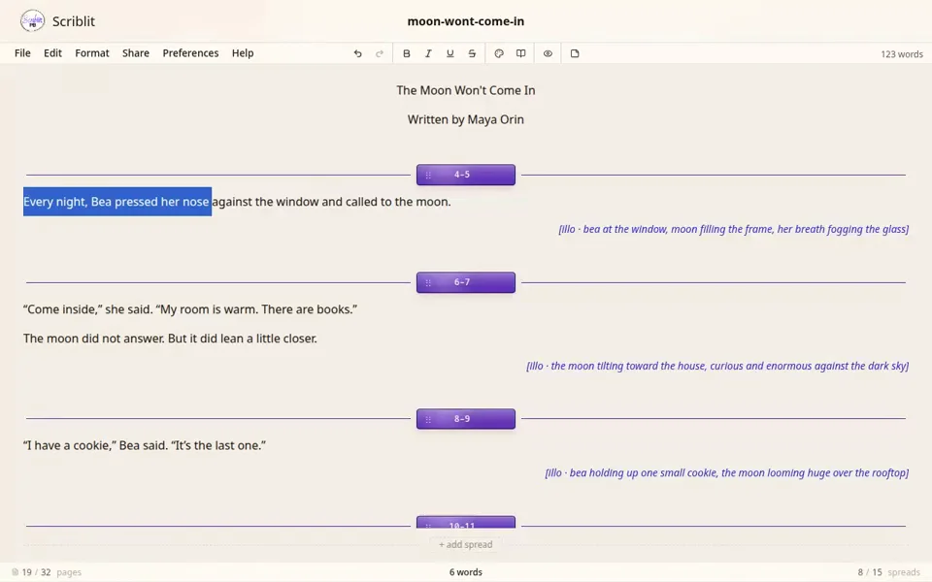Click the Written by Maya Orin line
Viewport: 932px width, 582px height.
[465, 119]
